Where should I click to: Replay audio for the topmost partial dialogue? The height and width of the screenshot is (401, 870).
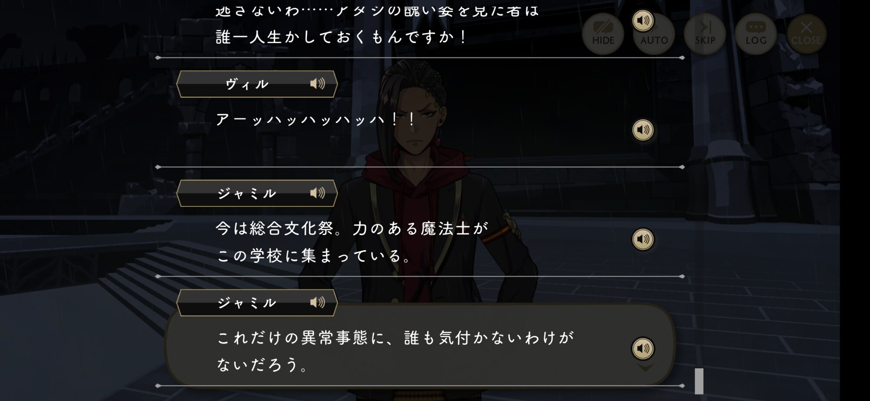pos(643,20)
